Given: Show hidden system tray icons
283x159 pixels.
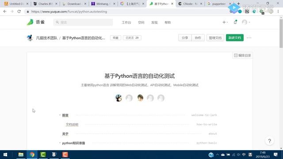Looking at the screenshot, I should 218,155.
